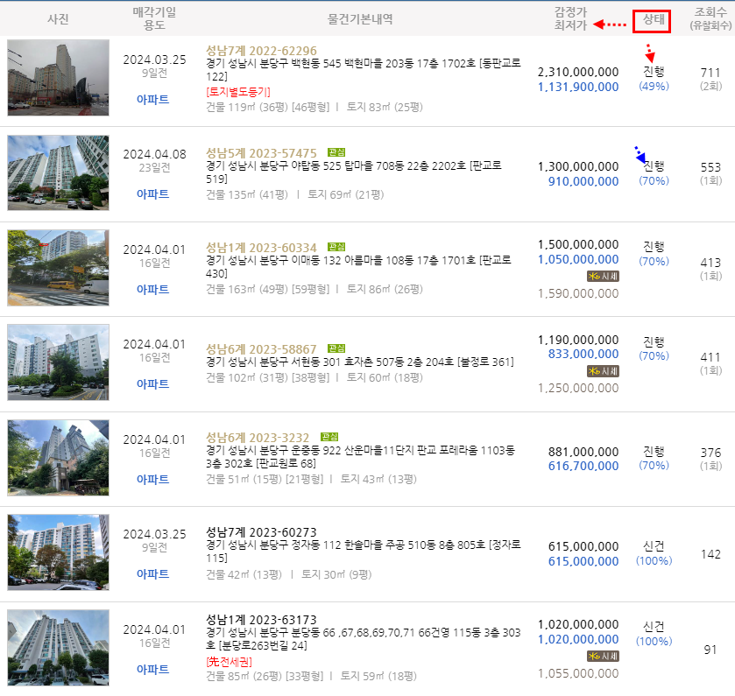The height and width of the screenshot is (696, 735).
Task: Open case link 성남7계 2023-60273
Action: tap(261, 532)
